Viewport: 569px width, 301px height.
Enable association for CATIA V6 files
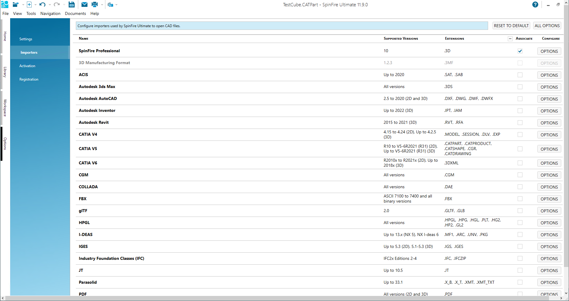pyautogui.click(x=520, y=163)
